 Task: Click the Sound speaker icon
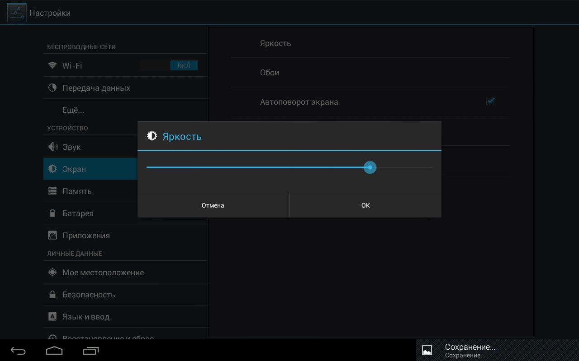pyautogui.click(x=52, y=147)
